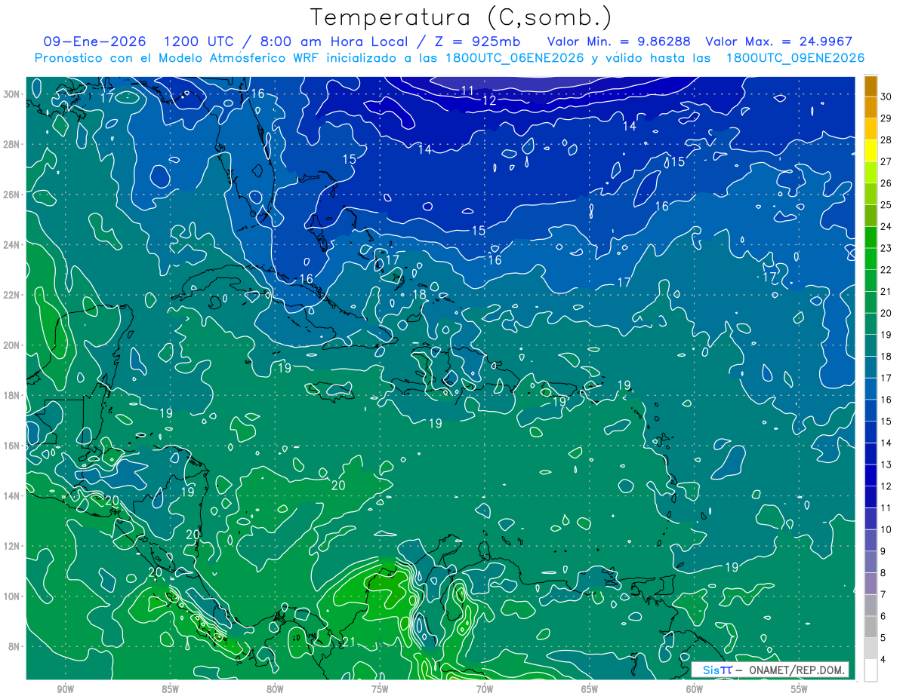The height and width of the screenshot is (699, 906).
Task: Click the "20N" latitude axis label
Action: [13, 345]
